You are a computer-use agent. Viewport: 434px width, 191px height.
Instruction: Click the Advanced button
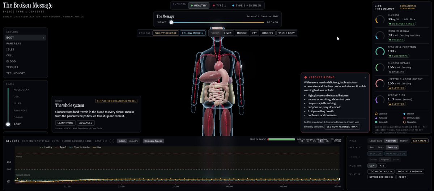[x=86, y=123]
